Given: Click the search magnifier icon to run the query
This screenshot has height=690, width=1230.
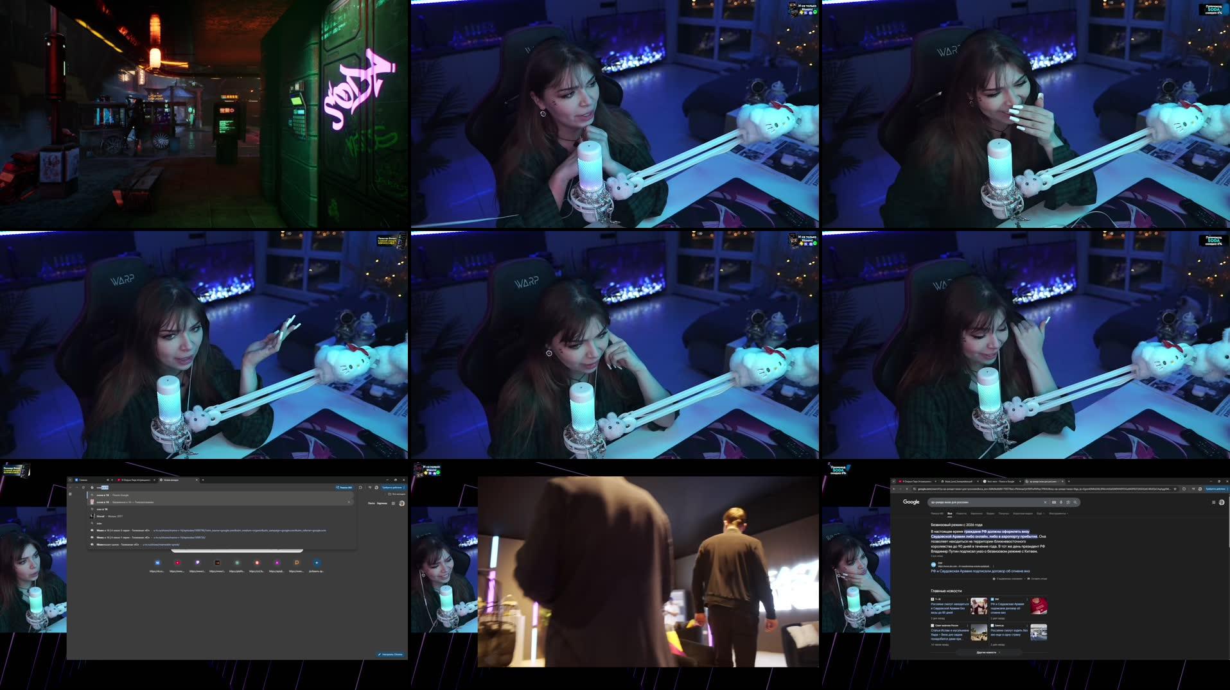Looking at the screenshot, I should (x=1075, y=502).
